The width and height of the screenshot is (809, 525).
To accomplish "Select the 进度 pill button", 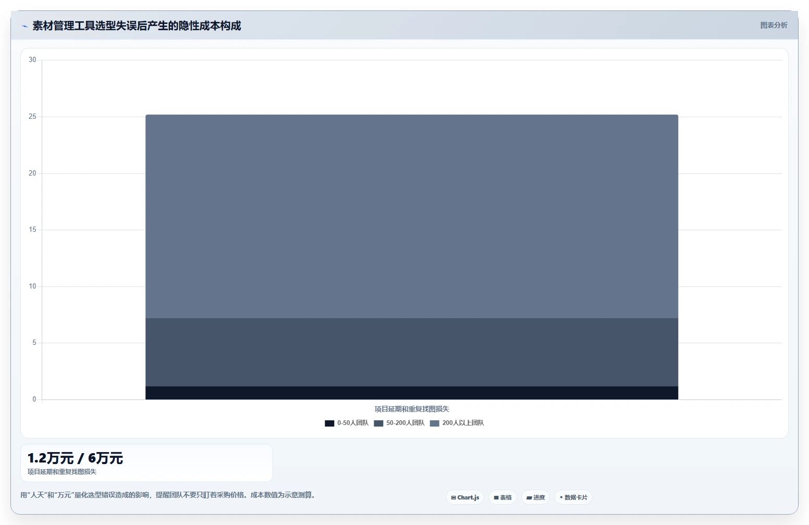I will [x=535, y=497].
